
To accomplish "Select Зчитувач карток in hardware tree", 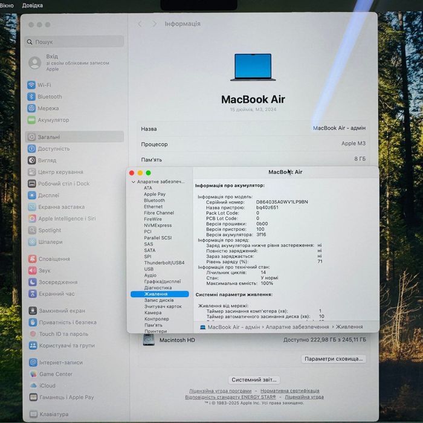I will tap(163, 306).
